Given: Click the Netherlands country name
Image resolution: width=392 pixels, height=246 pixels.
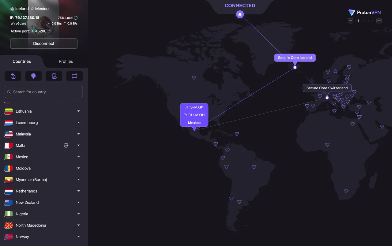Looking at the screenshot, I should click(x=27, y=191).
